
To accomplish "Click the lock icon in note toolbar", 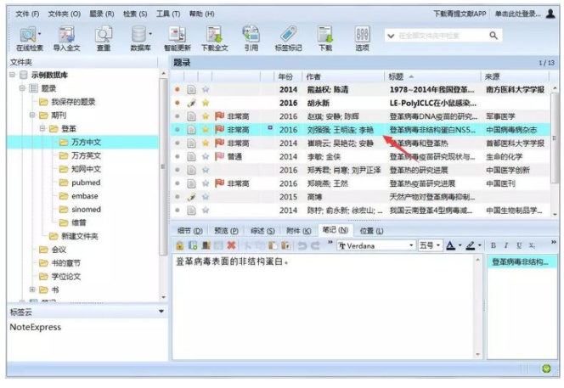I will point(180,245).
